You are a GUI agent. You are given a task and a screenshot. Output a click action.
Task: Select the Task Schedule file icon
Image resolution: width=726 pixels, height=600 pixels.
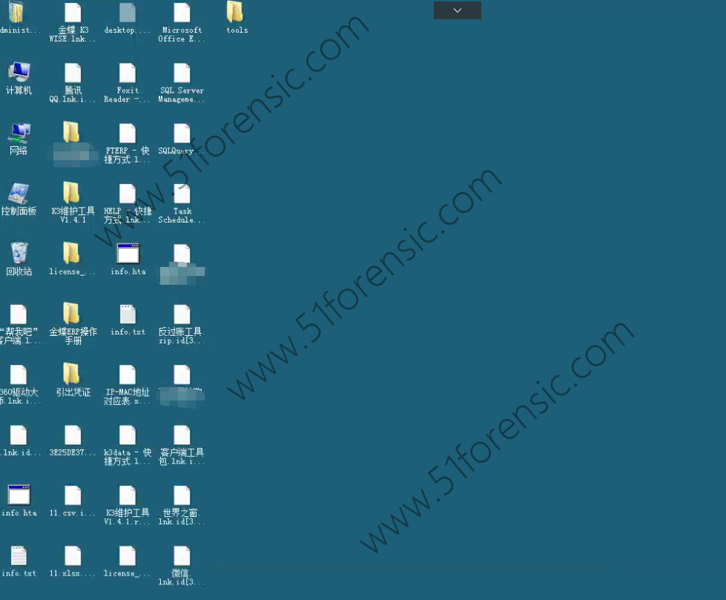[x=182, y=194]
